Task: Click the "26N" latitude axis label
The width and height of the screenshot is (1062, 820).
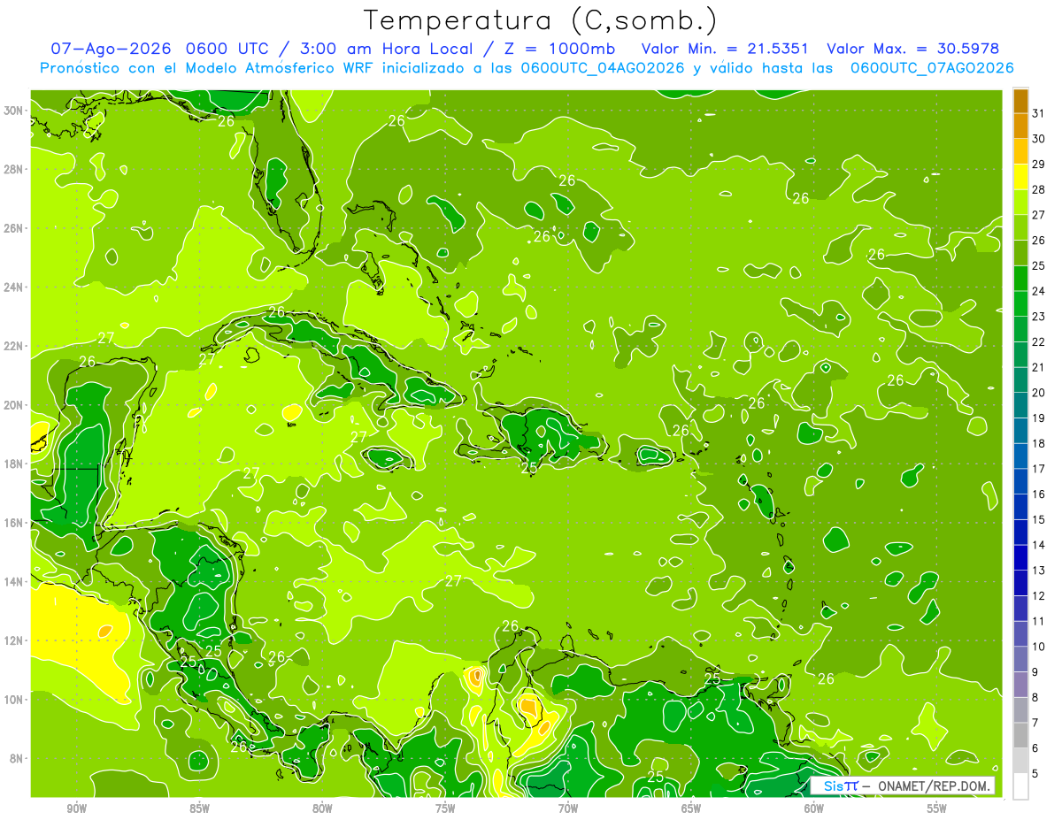Action: pyautogui.click(x=15, y=228)
